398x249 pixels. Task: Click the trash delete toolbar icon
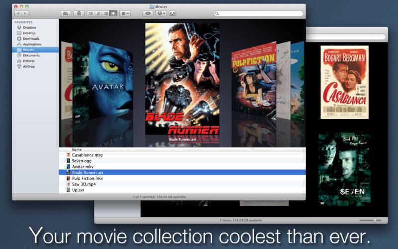[79, 13]
